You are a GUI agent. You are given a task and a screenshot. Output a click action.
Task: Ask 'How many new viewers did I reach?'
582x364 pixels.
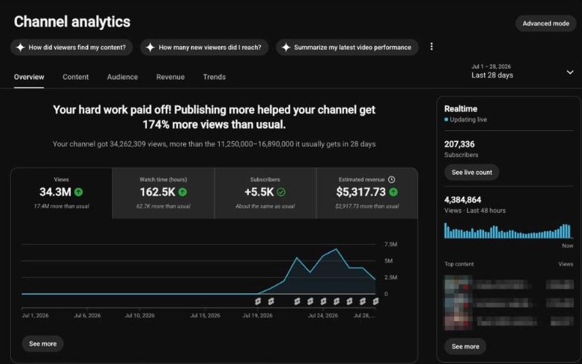[205, 48]
